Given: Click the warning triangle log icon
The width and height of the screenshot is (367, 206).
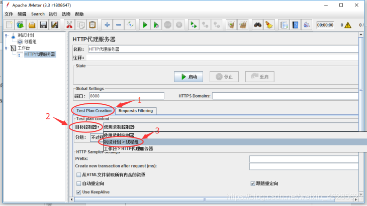Looking at the screenshot, I should [x=348, y=25].
